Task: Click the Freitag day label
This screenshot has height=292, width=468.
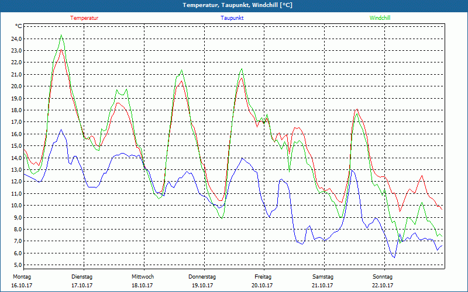Action: (x=263, y=277)
